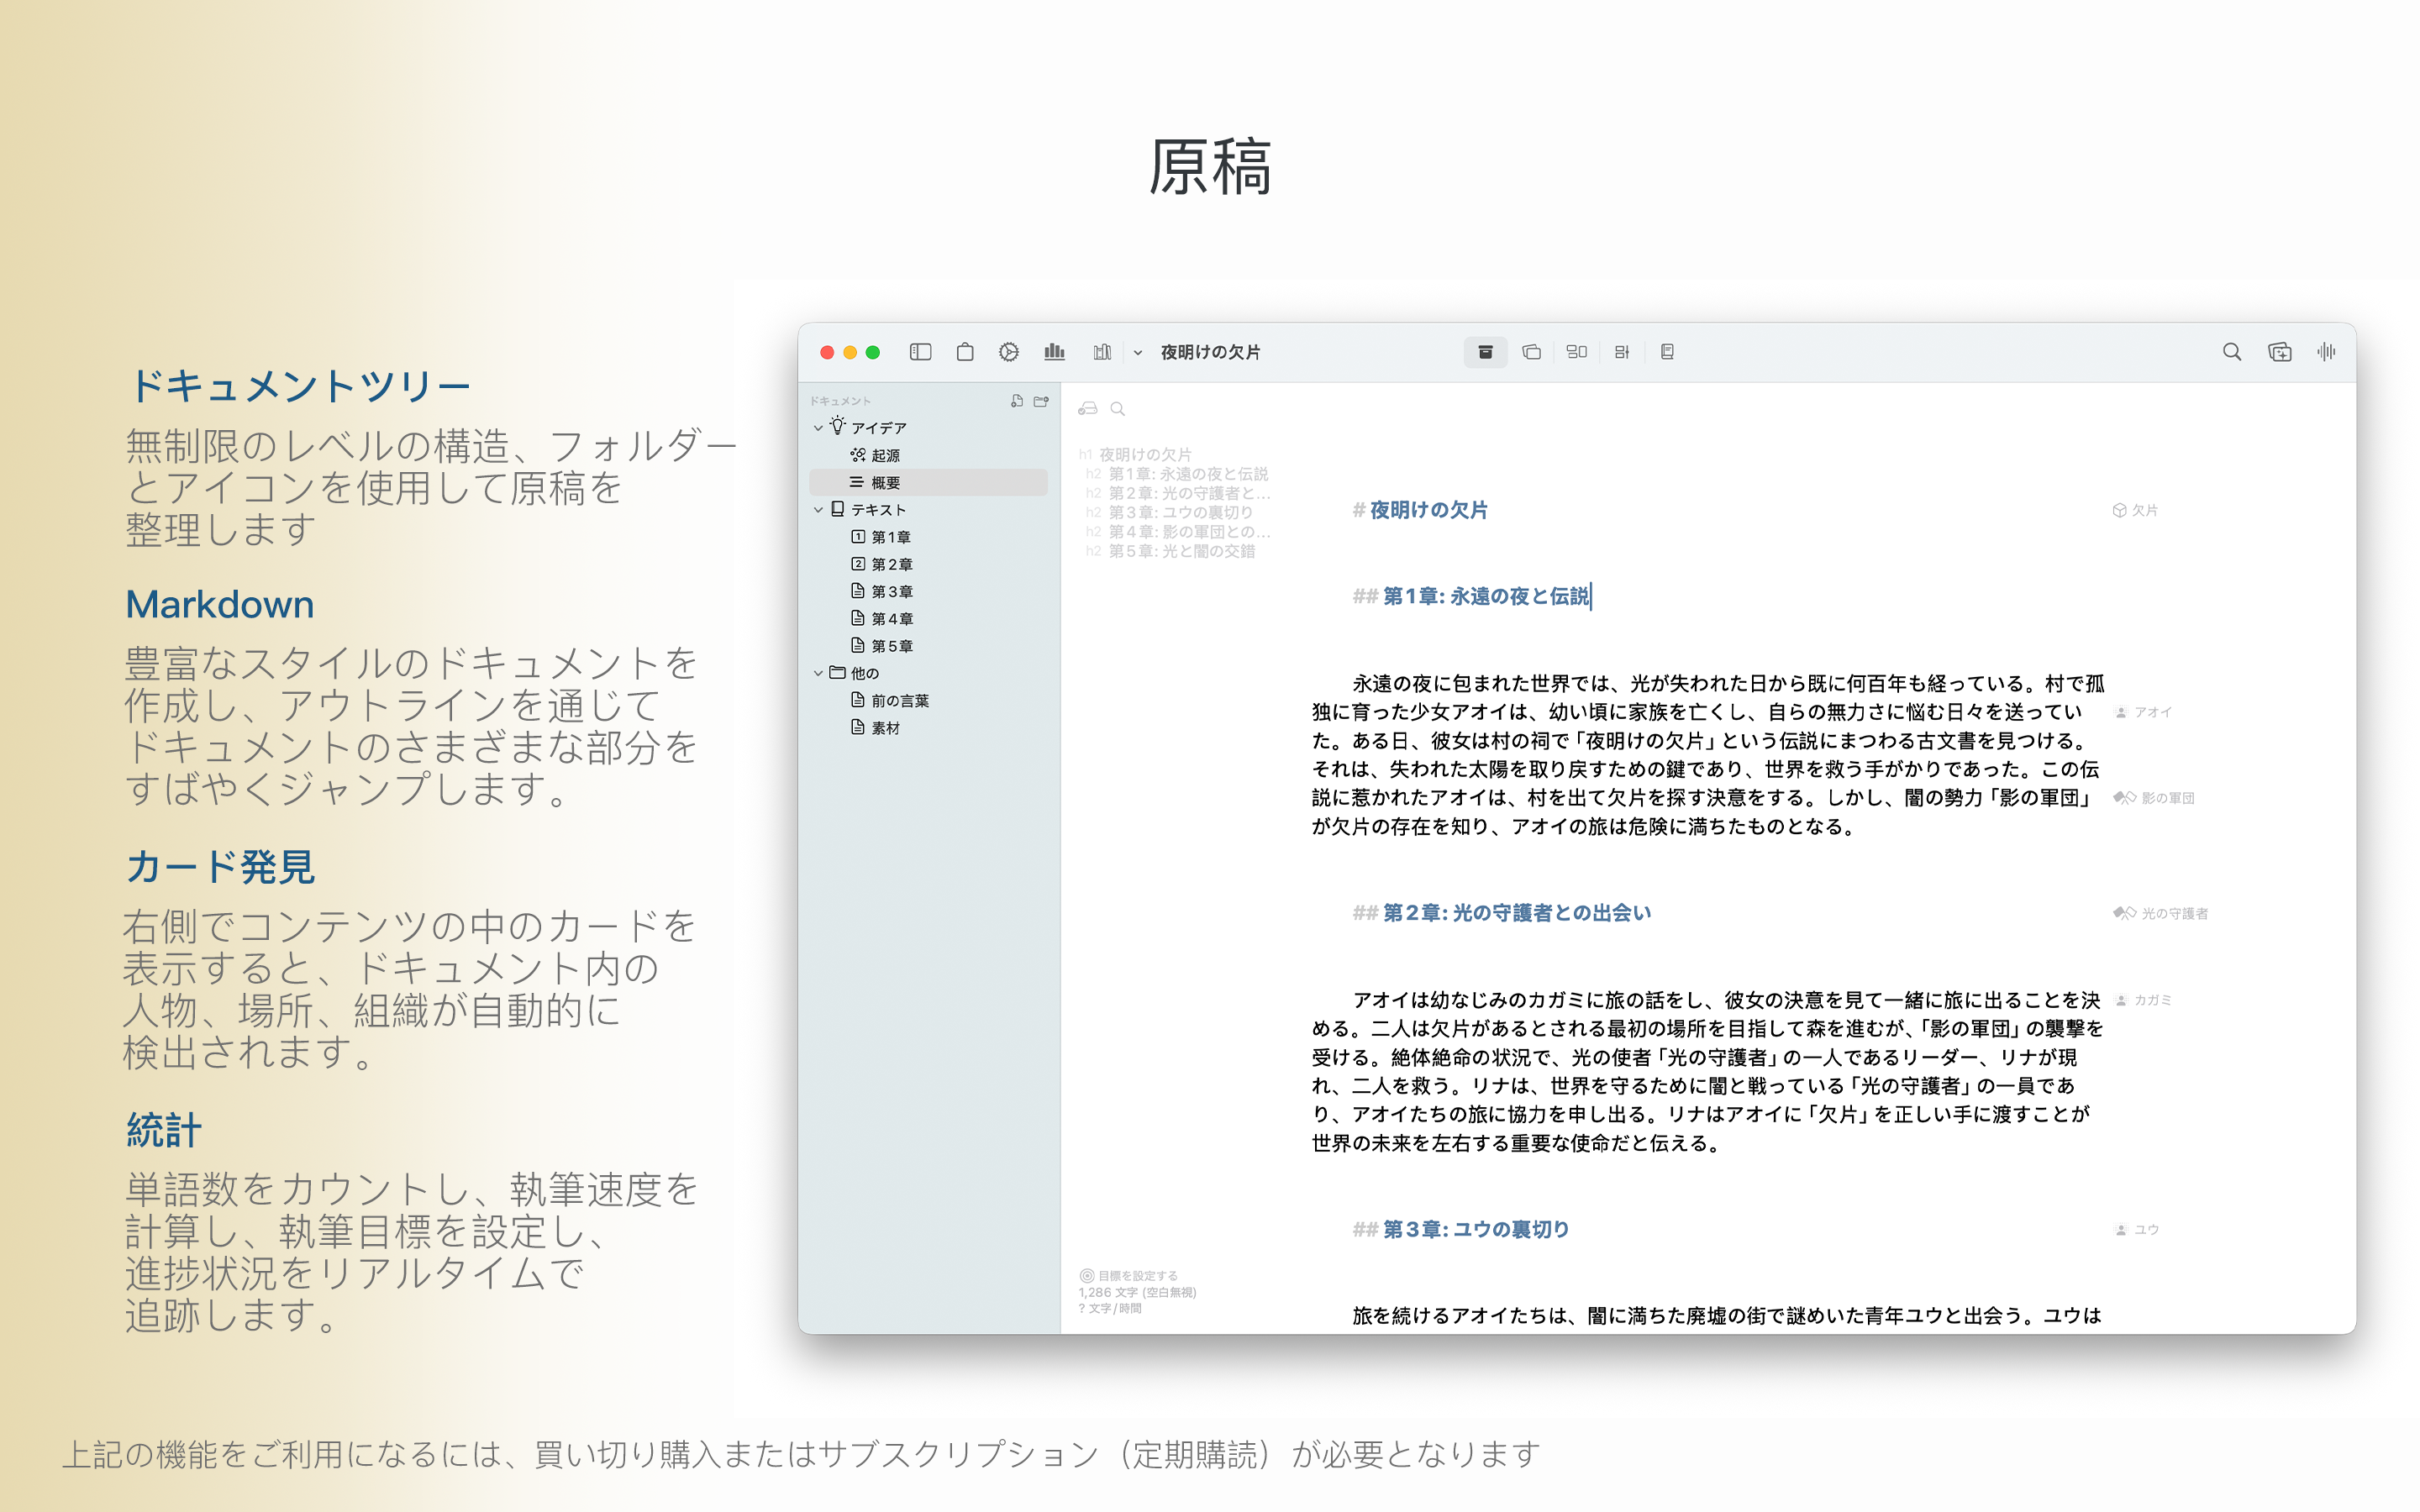Click the ? 文字/時間 writing speed text

[x=1109, y=1309]
